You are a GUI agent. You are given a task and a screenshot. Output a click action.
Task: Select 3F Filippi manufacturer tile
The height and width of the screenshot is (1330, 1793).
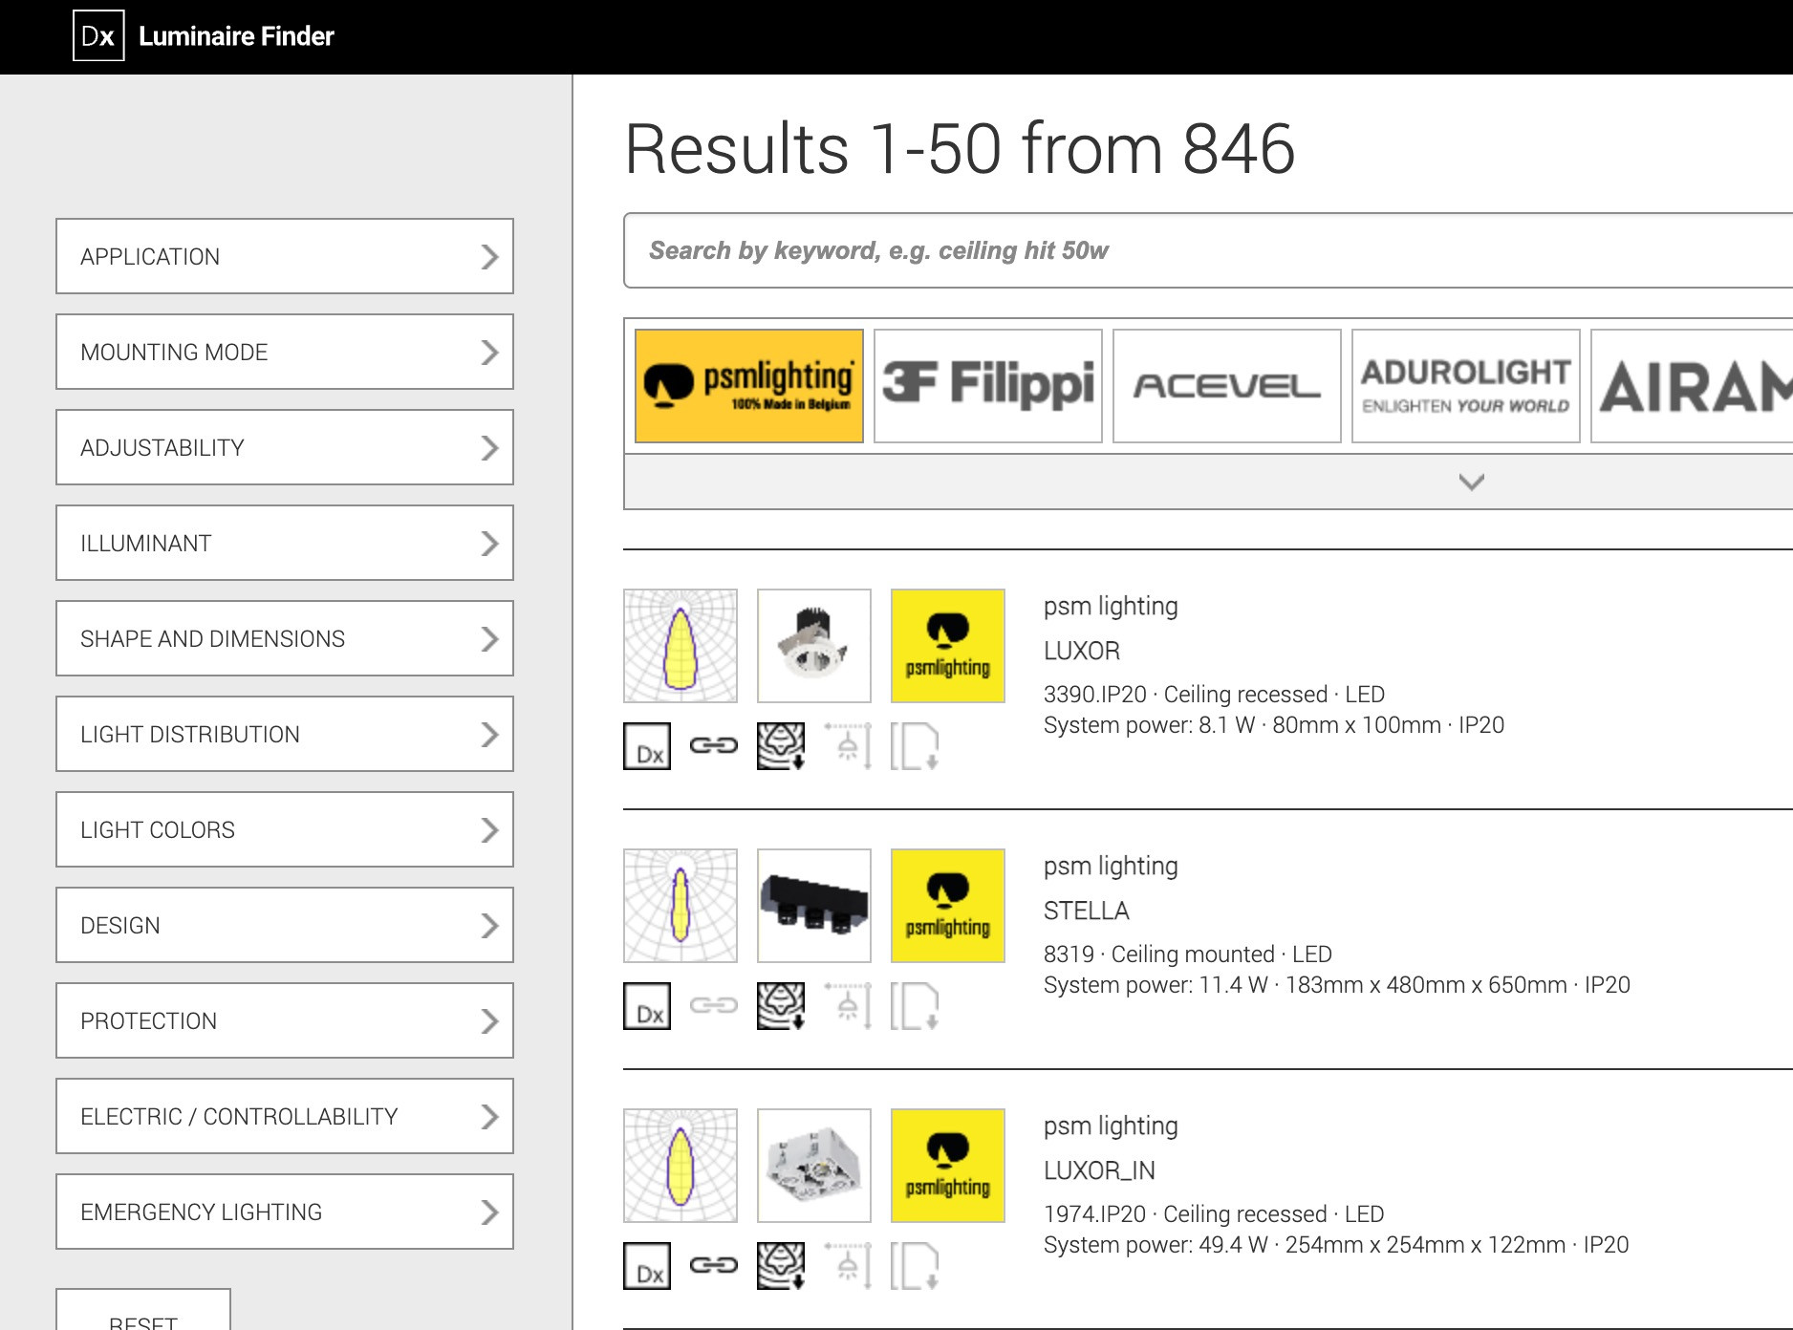coord(988,386)
